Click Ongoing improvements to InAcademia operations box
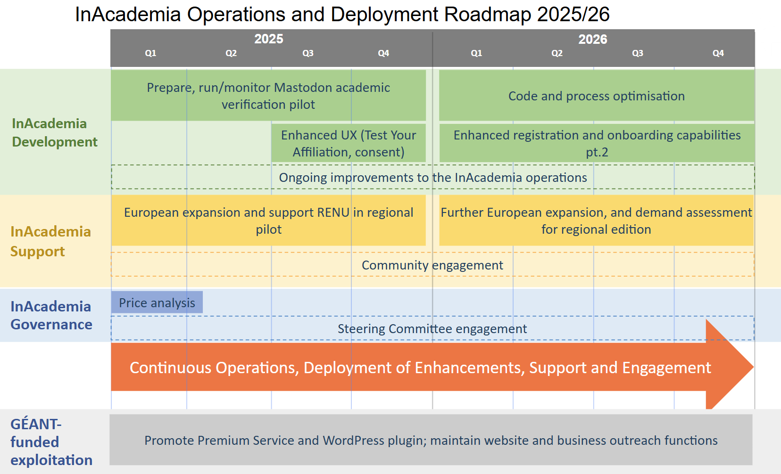781x474 pixels. [432, 178]
